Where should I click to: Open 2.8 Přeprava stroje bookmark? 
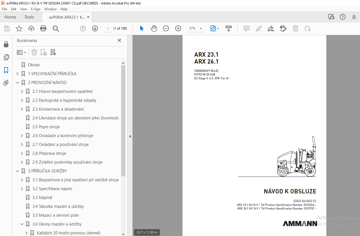pos(49,153)
